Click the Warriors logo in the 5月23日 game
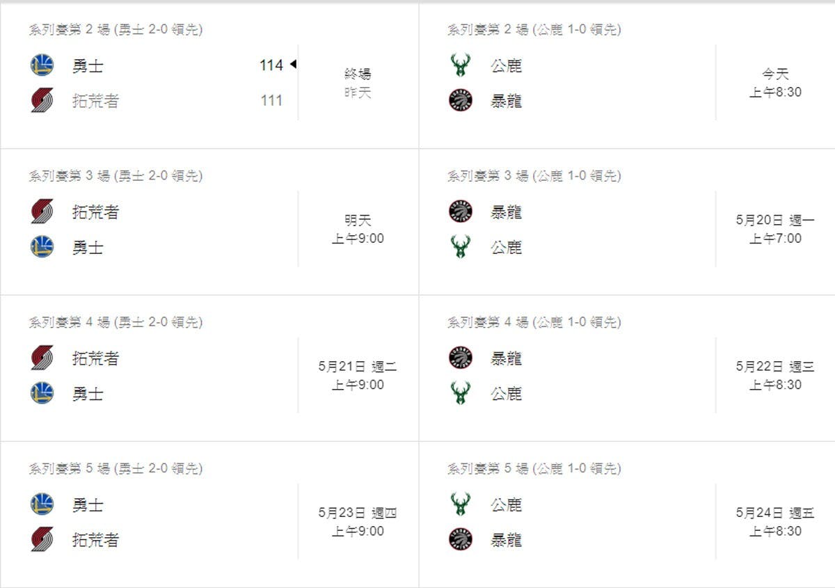The height and width of the screenshot is (588, 835). (x=42, y=504)
